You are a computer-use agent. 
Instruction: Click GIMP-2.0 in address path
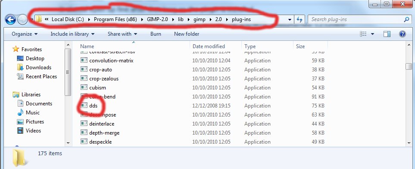[x=157, y=19]
